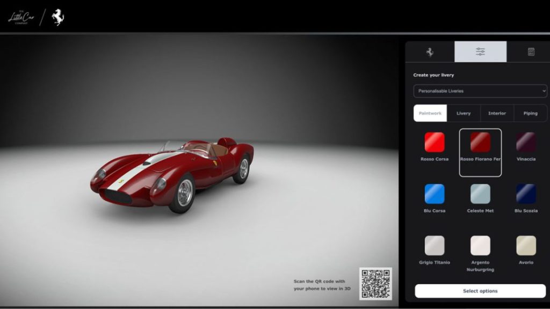The width and height of the screenshot is (550, 309).
Task: Select the Blu Corsa paint swatch
Action: coord(435,194)
